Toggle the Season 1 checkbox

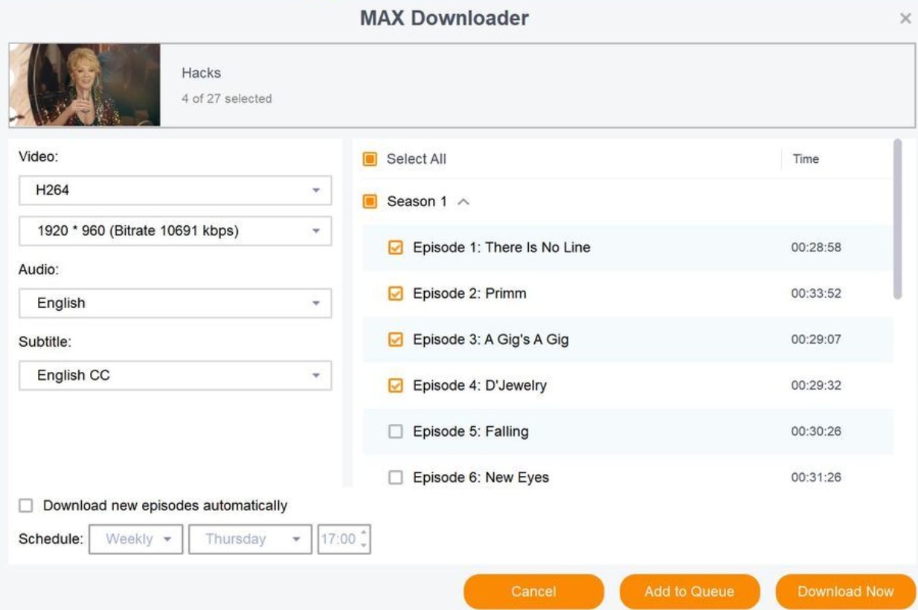click(x=370, y=202)
